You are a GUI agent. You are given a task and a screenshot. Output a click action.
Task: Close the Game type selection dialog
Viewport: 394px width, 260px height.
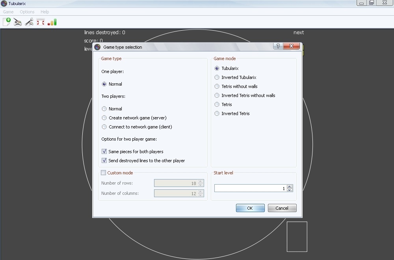point(291,46)
